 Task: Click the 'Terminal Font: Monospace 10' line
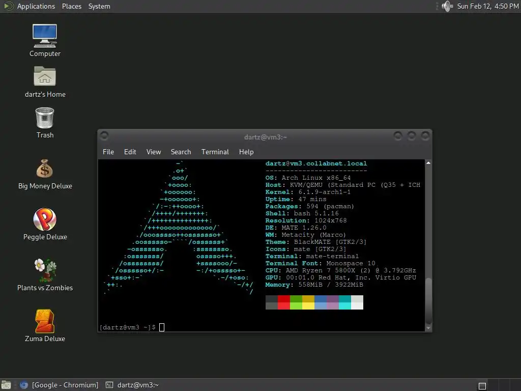321,263
